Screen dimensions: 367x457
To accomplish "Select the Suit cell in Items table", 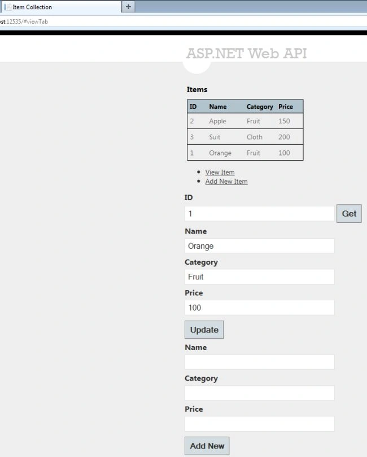I will coord(215,137).
